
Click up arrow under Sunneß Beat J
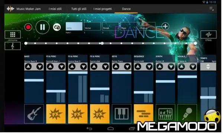pyautogui.click(x=50, y=66)
